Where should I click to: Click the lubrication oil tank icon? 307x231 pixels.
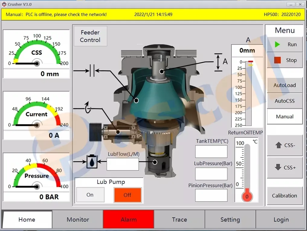pyautogui.click(x=92, y=162)
